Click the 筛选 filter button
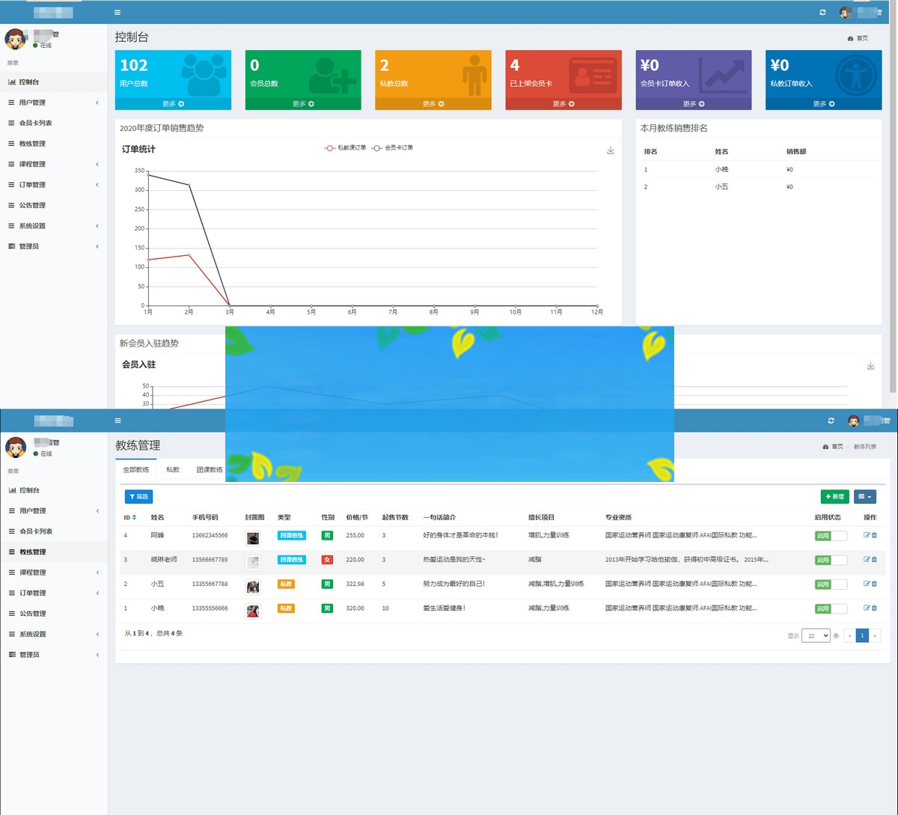898x815 pixels. click(138, 496)
